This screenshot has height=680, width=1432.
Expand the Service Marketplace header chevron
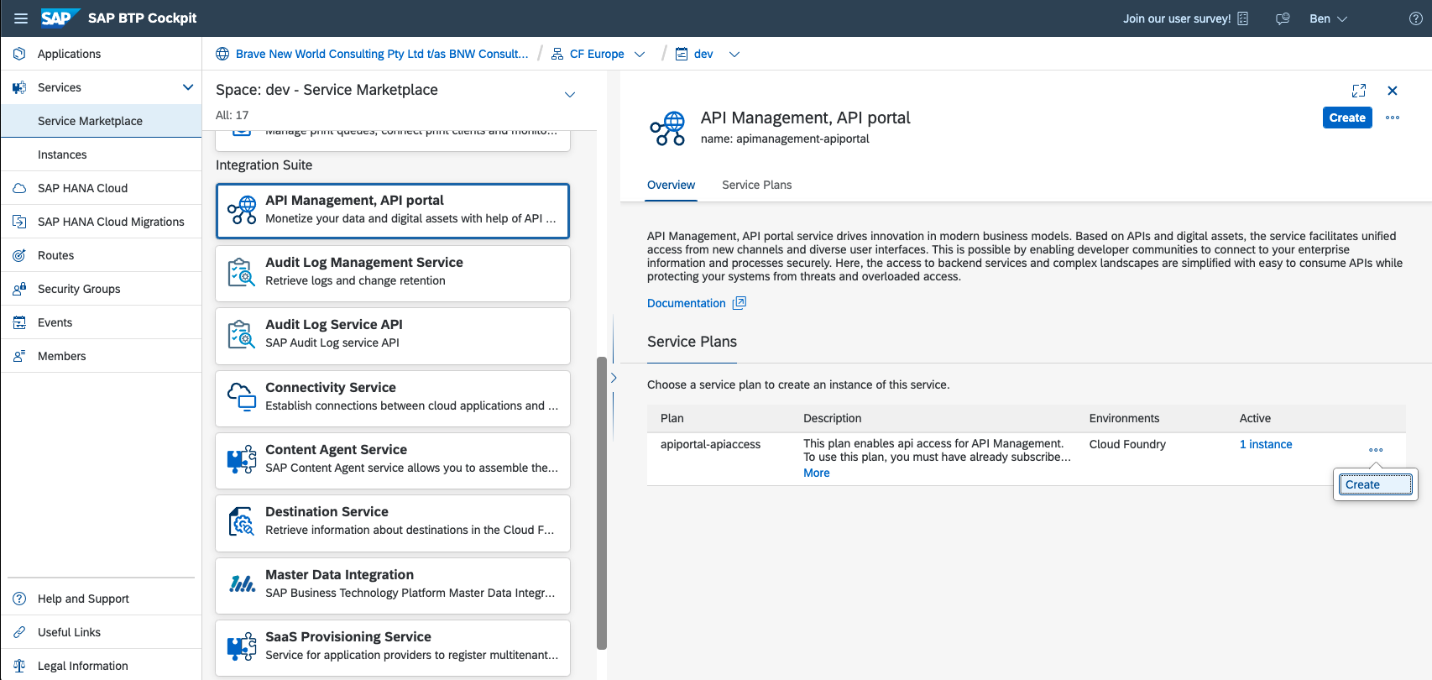pyautogui.click(x=570, y=94)
